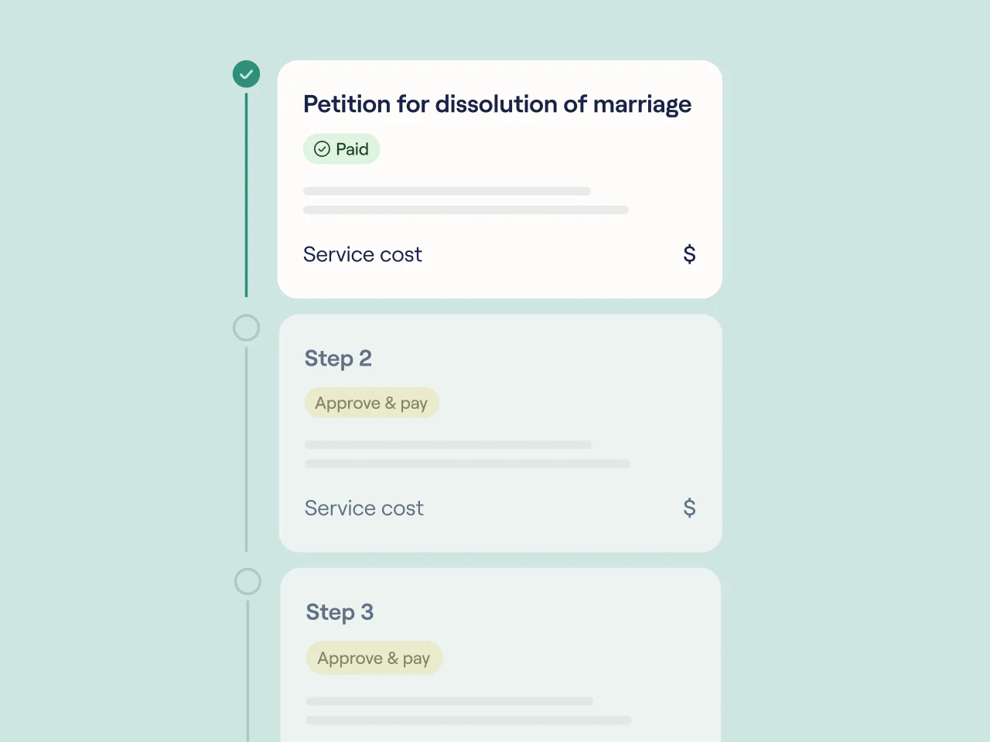Click the Step 3 empty circle marker
This screenshot has height=742, width=990.
[247, 581]
